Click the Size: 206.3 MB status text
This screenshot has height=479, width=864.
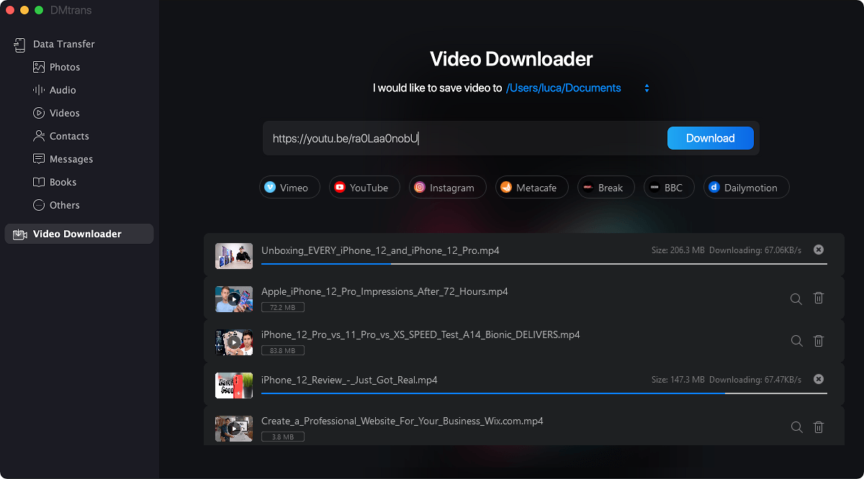click(x=677, y=250)
